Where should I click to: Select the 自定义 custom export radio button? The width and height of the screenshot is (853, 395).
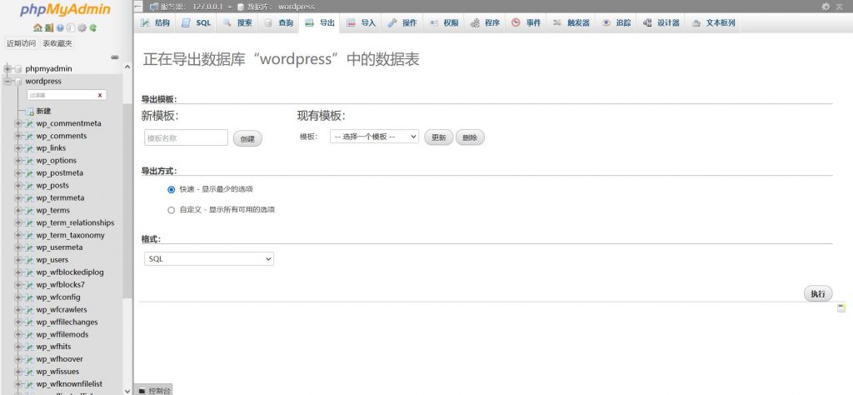[172, 210]
